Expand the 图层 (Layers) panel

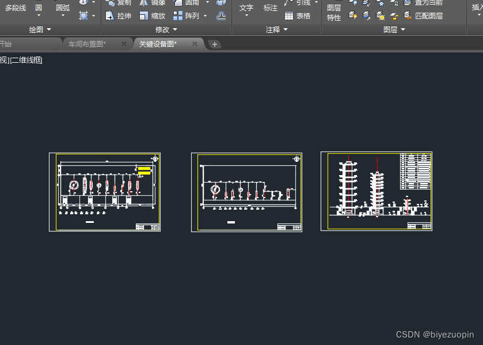[x=394, y=29]
